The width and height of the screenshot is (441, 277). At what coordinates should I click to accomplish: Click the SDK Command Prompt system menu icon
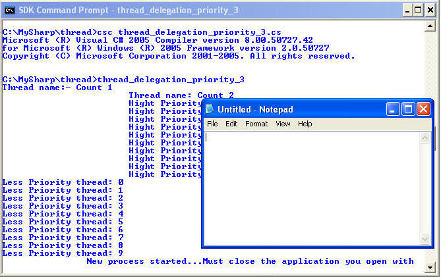pyautogui.click(x=9, y=10)
